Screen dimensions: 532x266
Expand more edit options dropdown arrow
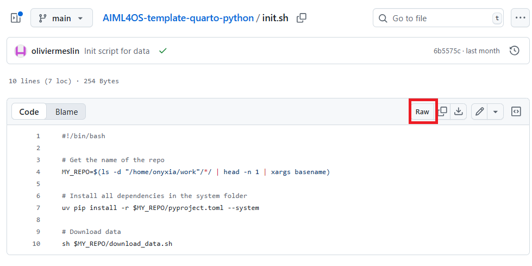coord(496,112)
